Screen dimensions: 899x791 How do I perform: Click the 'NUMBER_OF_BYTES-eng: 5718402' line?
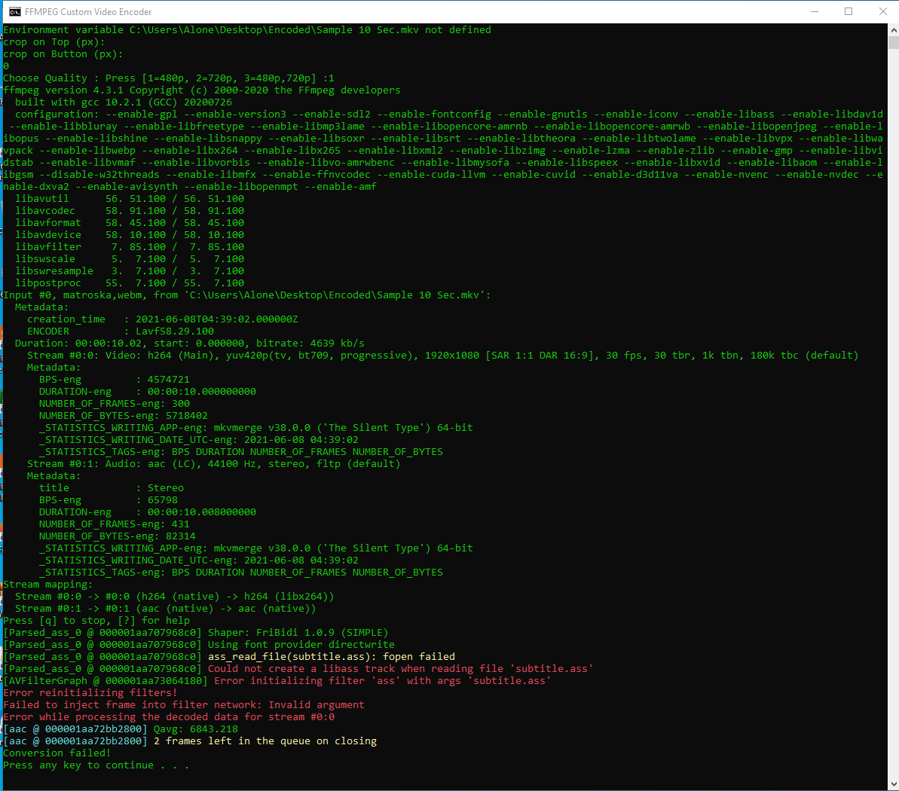[124, 415]
